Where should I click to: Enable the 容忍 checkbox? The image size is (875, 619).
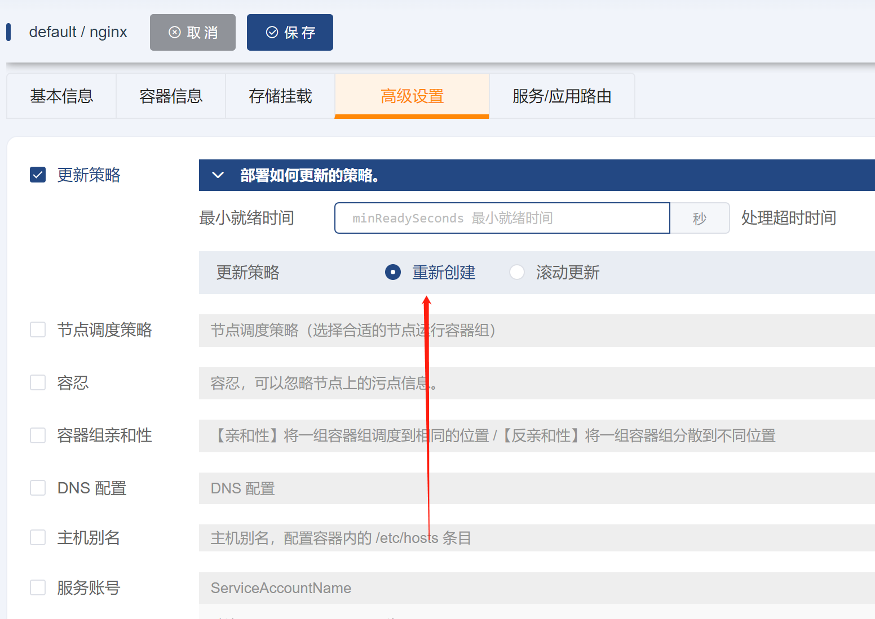[x=37, y=382]
